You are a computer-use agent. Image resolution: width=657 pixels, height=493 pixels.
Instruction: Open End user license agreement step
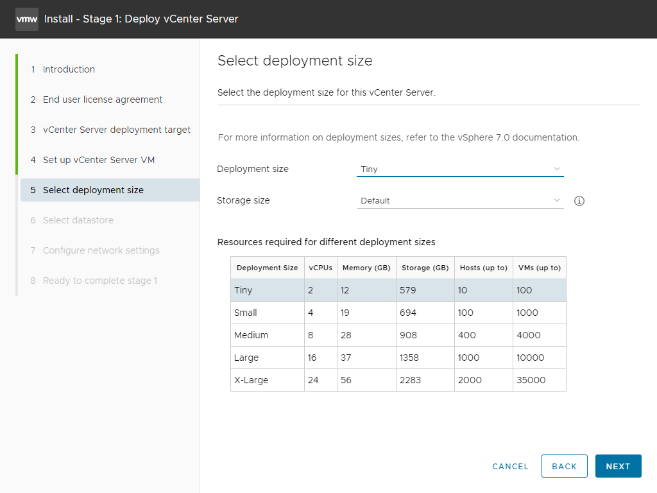103,99
